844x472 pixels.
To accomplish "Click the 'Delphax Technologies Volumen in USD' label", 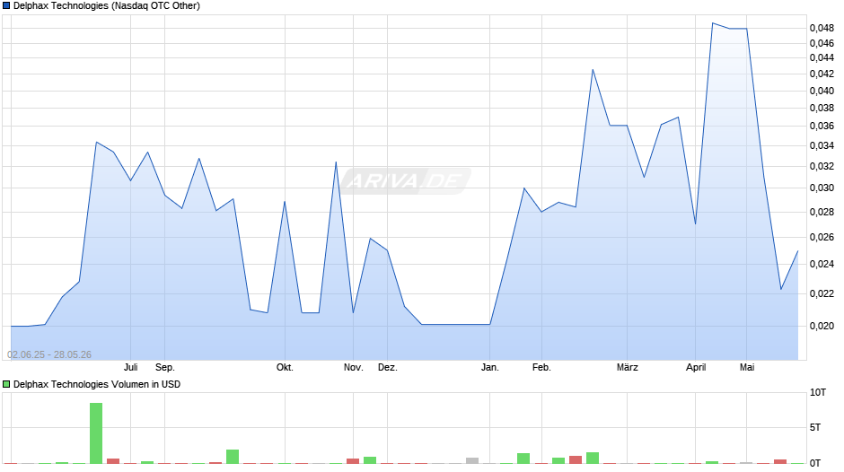I will [97, 384].
